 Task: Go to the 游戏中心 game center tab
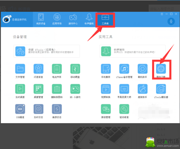point(73,19)
